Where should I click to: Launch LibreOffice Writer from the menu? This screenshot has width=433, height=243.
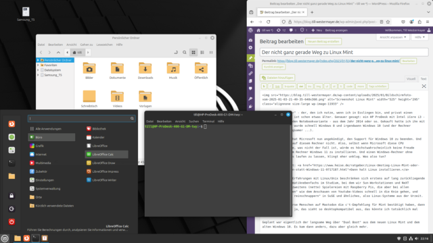(x=106, y=180)
